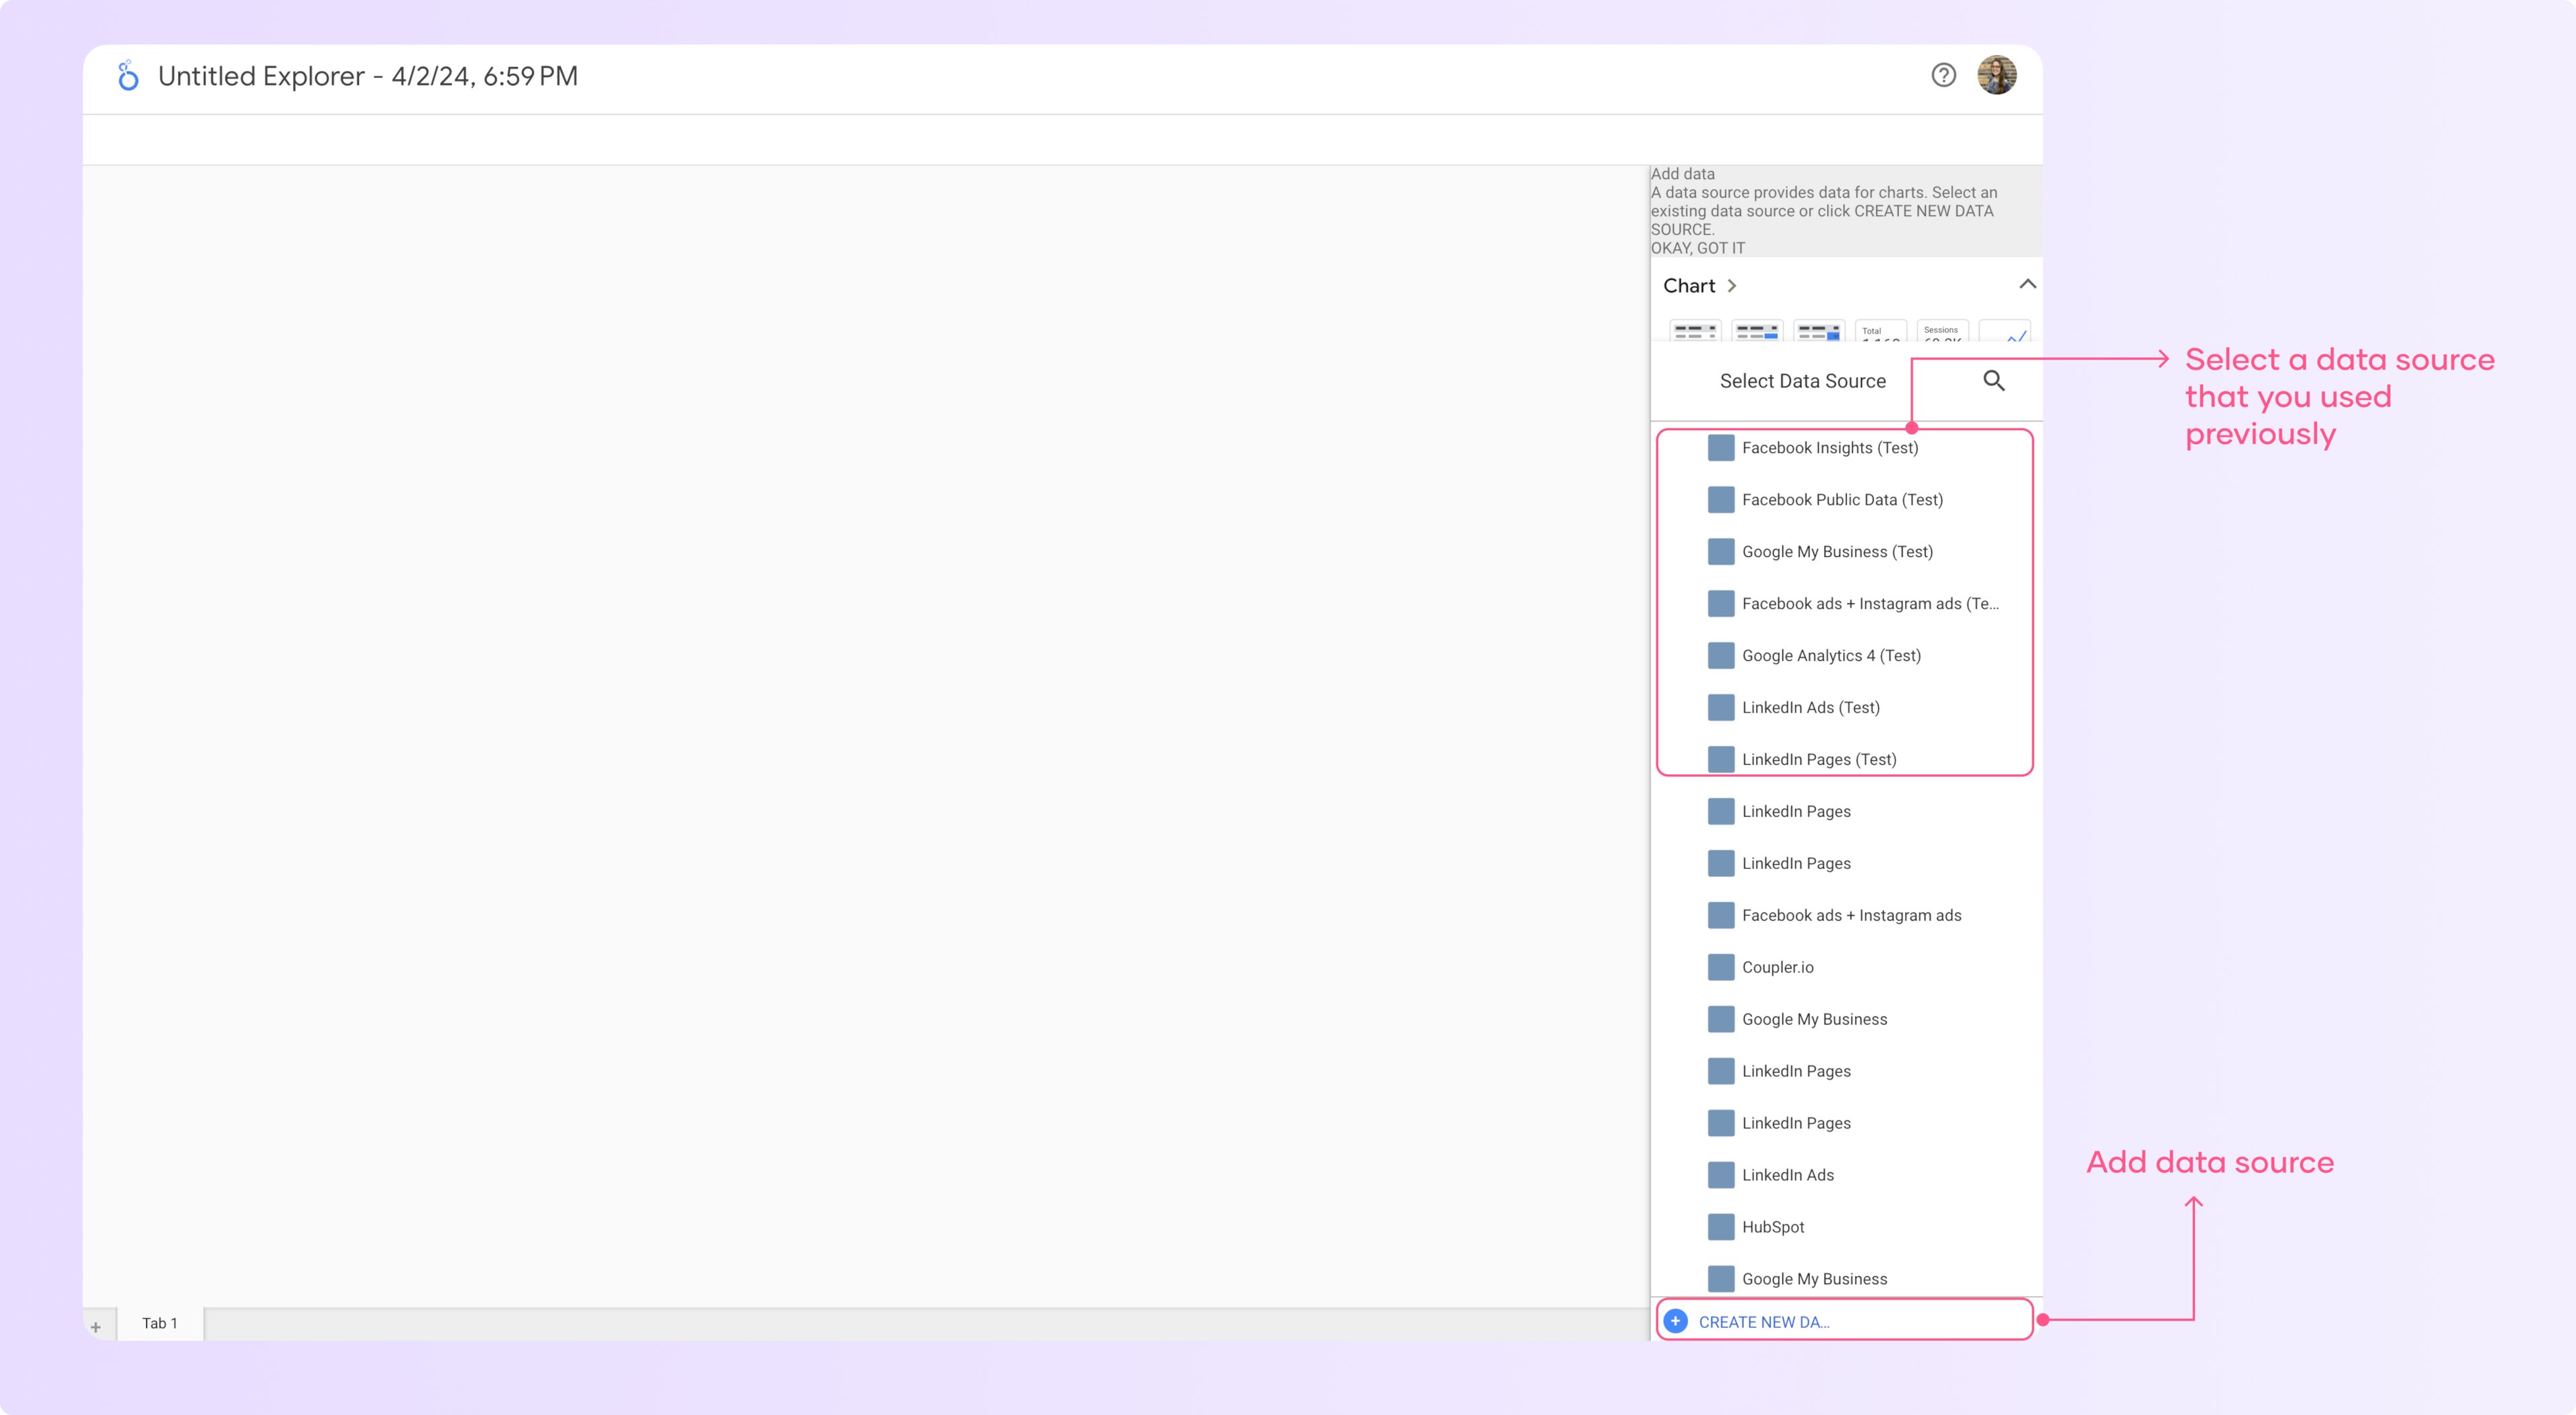This screenshot has height=1415, width=2576.
Task: Click the search icon beside Select Data Source
Action: (x=1993, y=380)
